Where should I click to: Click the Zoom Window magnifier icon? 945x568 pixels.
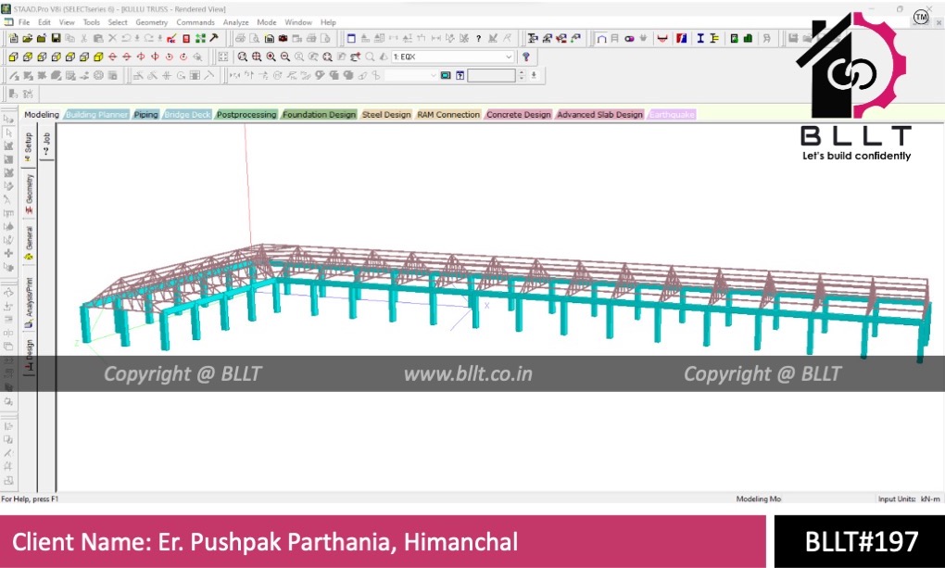pos(243,57)
